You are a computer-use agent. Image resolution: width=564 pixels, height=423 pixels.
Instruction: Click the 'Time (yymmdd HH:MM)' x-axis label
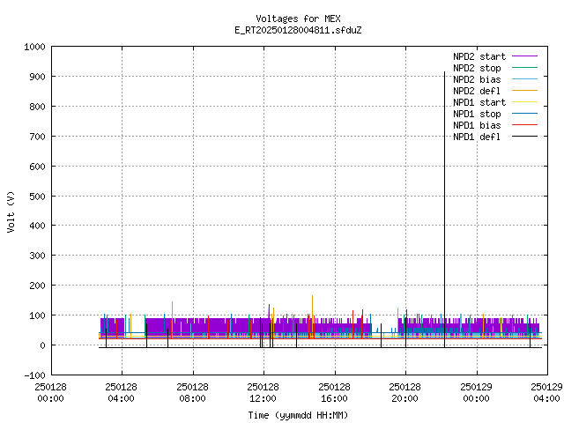click(x=298, y=415)
